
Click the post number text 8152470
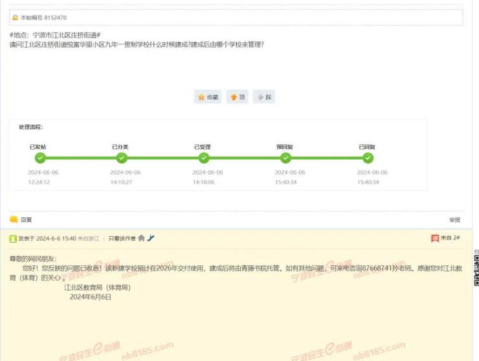click(55, 17)
